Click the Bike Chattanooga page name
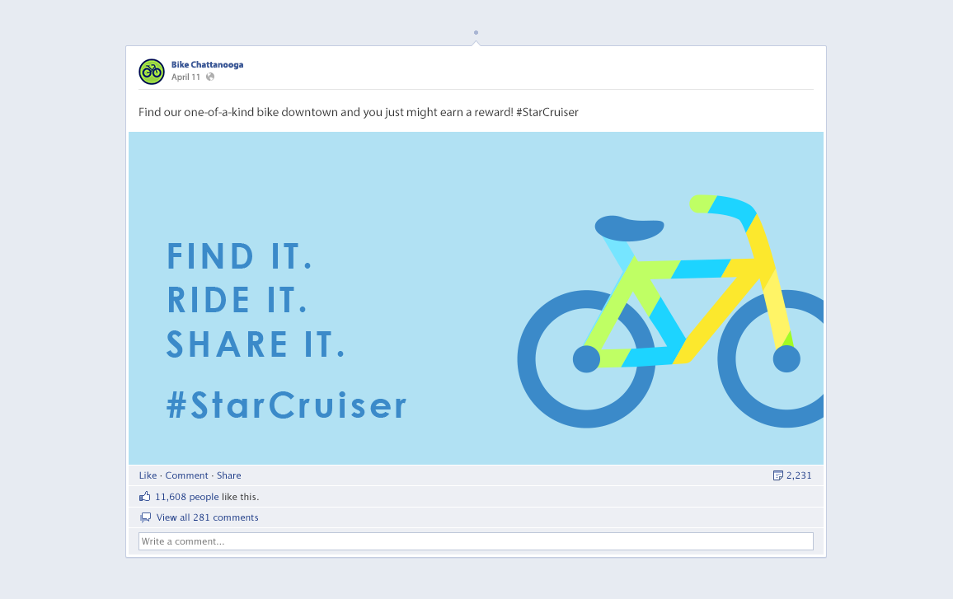This screenshot has width=953, height=599. (x=207, y=64)
